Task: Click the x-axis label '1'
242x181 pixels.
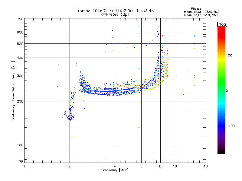Action: (24, 166)
